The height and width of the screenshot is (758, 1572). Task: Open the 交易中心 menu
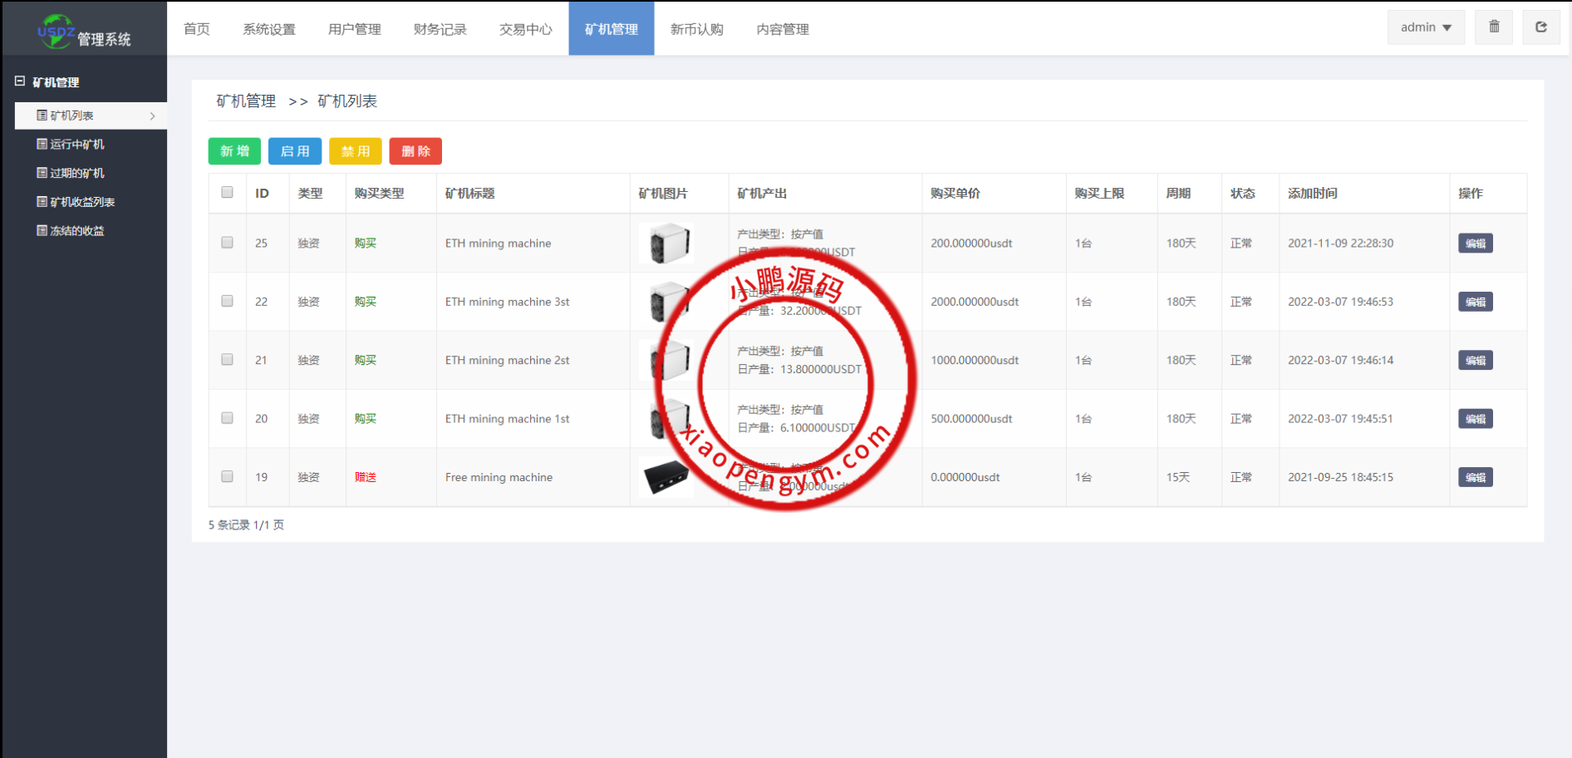point(524,28)
